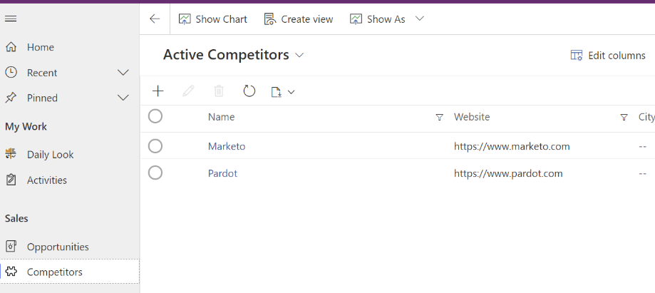Viewport: 655px width, 293px height.
Task: Open the Website column filter icon
Action: point(624,118)
